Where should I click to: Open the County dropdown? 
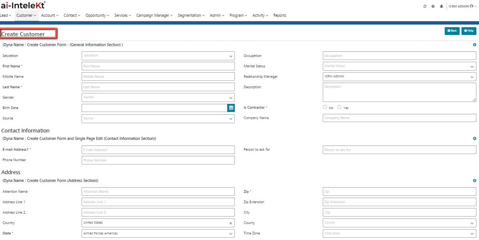400,223
